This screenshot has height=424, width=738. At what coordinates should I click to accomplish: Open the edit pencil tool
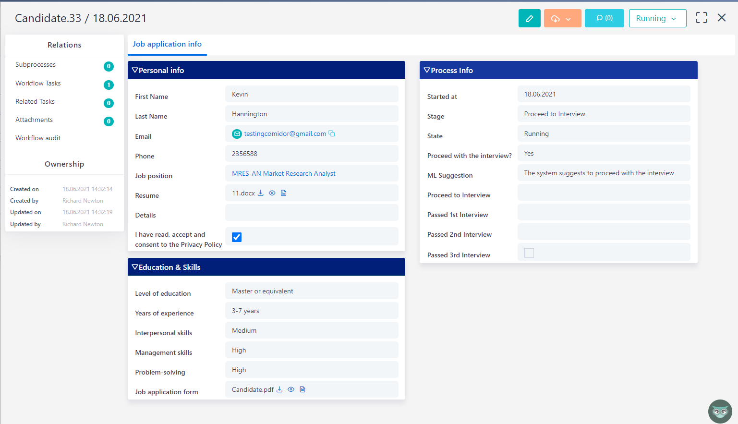click(529, 18)
